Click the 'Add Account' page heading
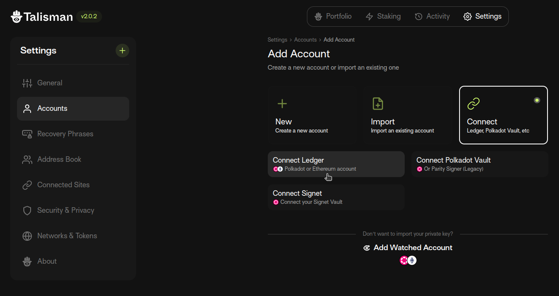Image resolution: width=559 pixels, height=296 pixels. [x=299, y=54]
